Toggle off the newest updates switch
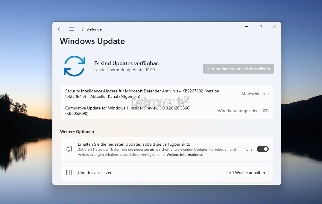Screen dimensions: 322x204 point(263,149)
